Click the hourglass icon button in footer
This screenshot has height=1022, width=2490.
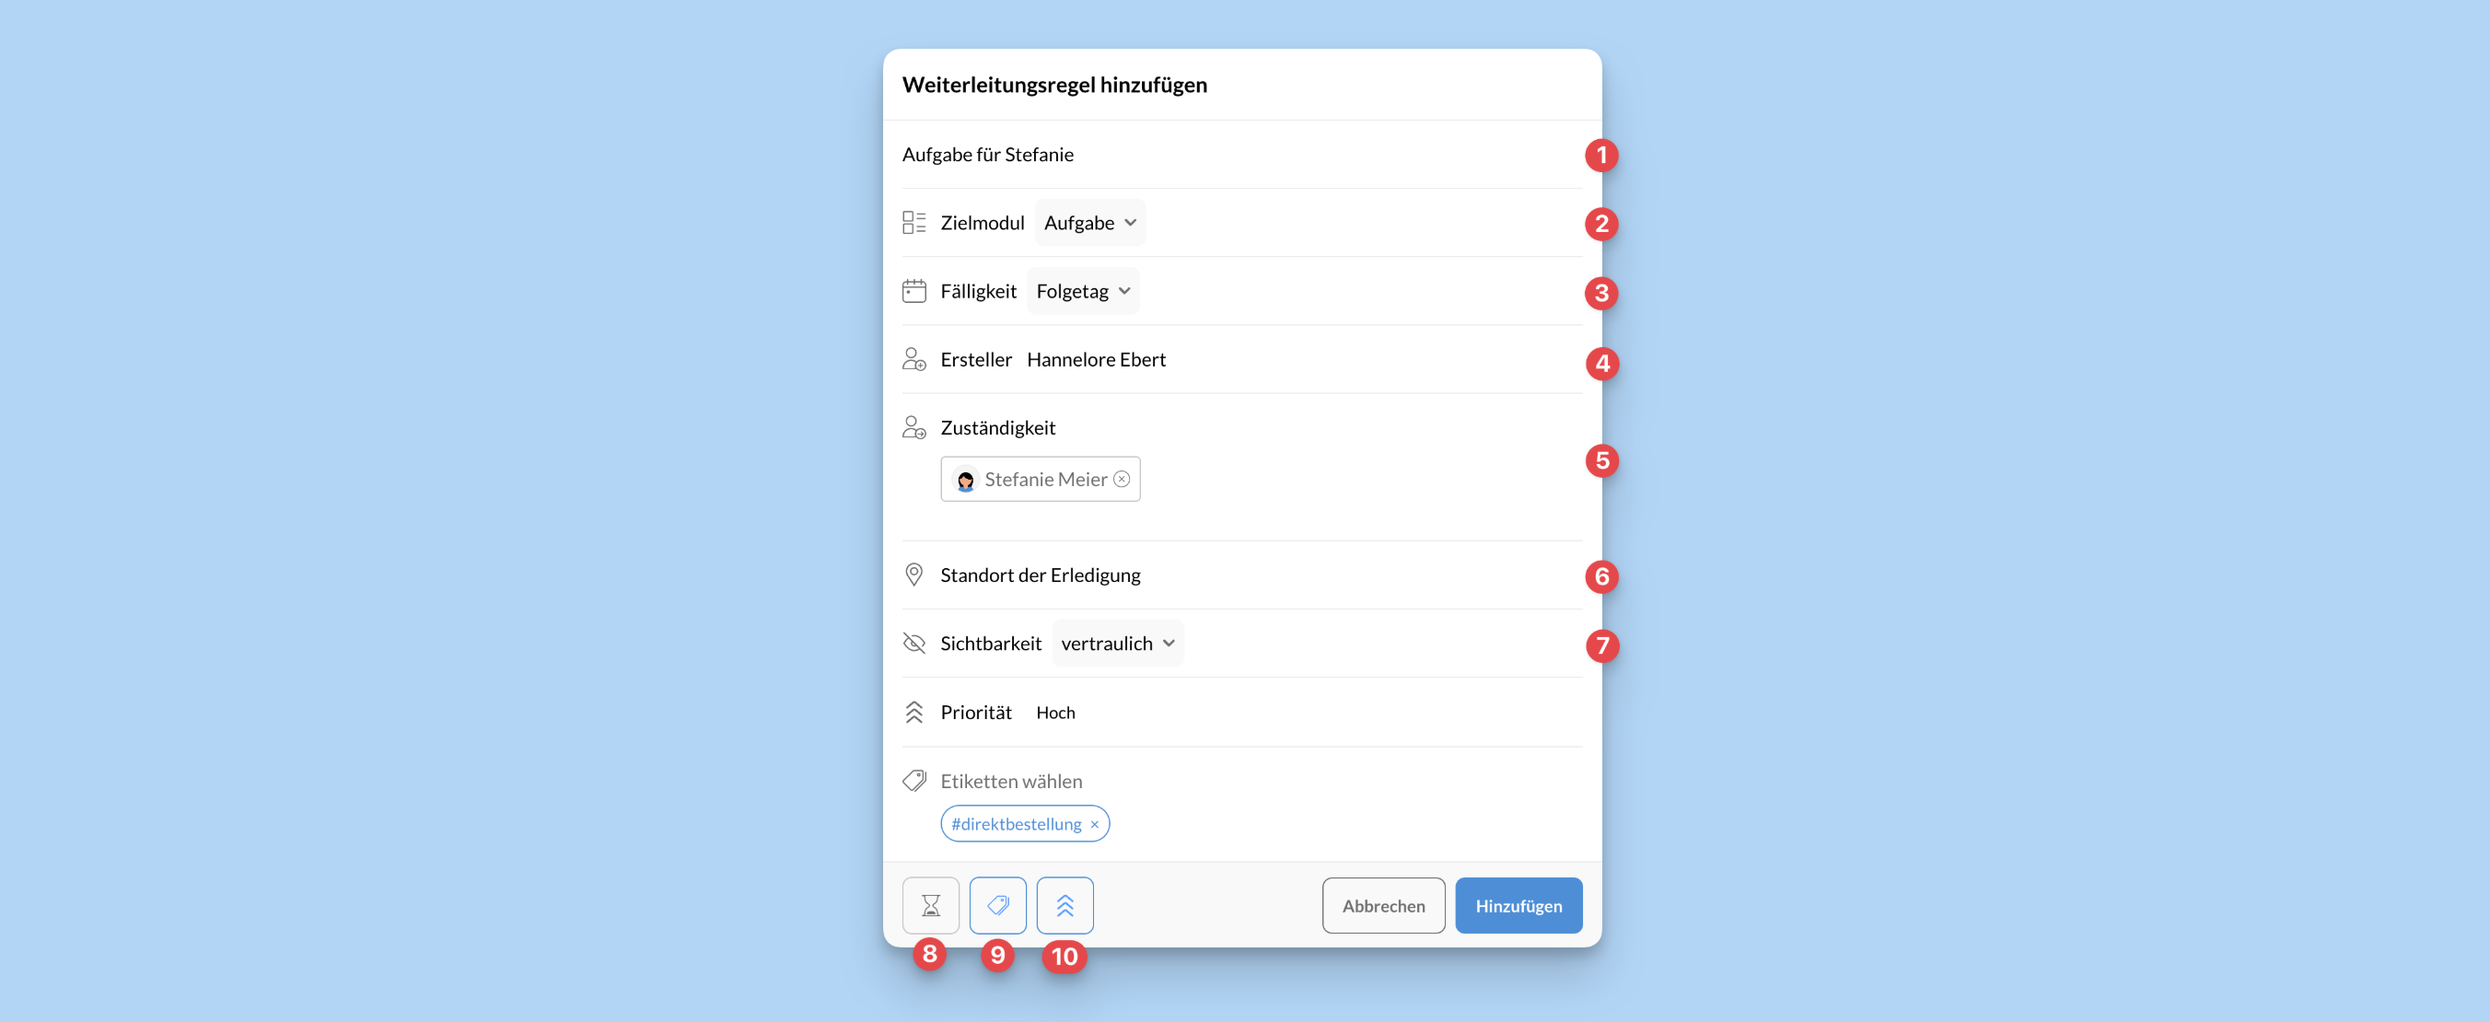930,905
